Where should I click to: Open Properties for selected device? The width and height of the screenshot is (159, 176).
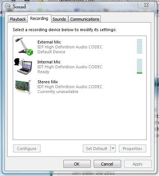[132, 149]
